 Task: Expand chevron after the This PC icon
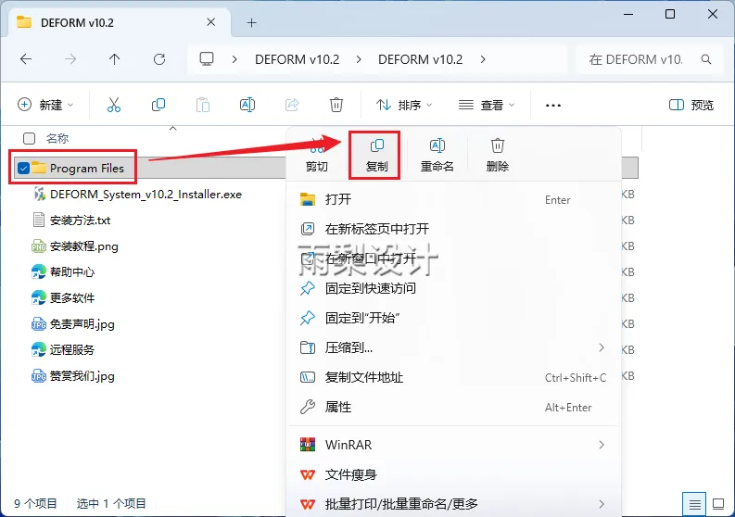(x=234, y=59)
